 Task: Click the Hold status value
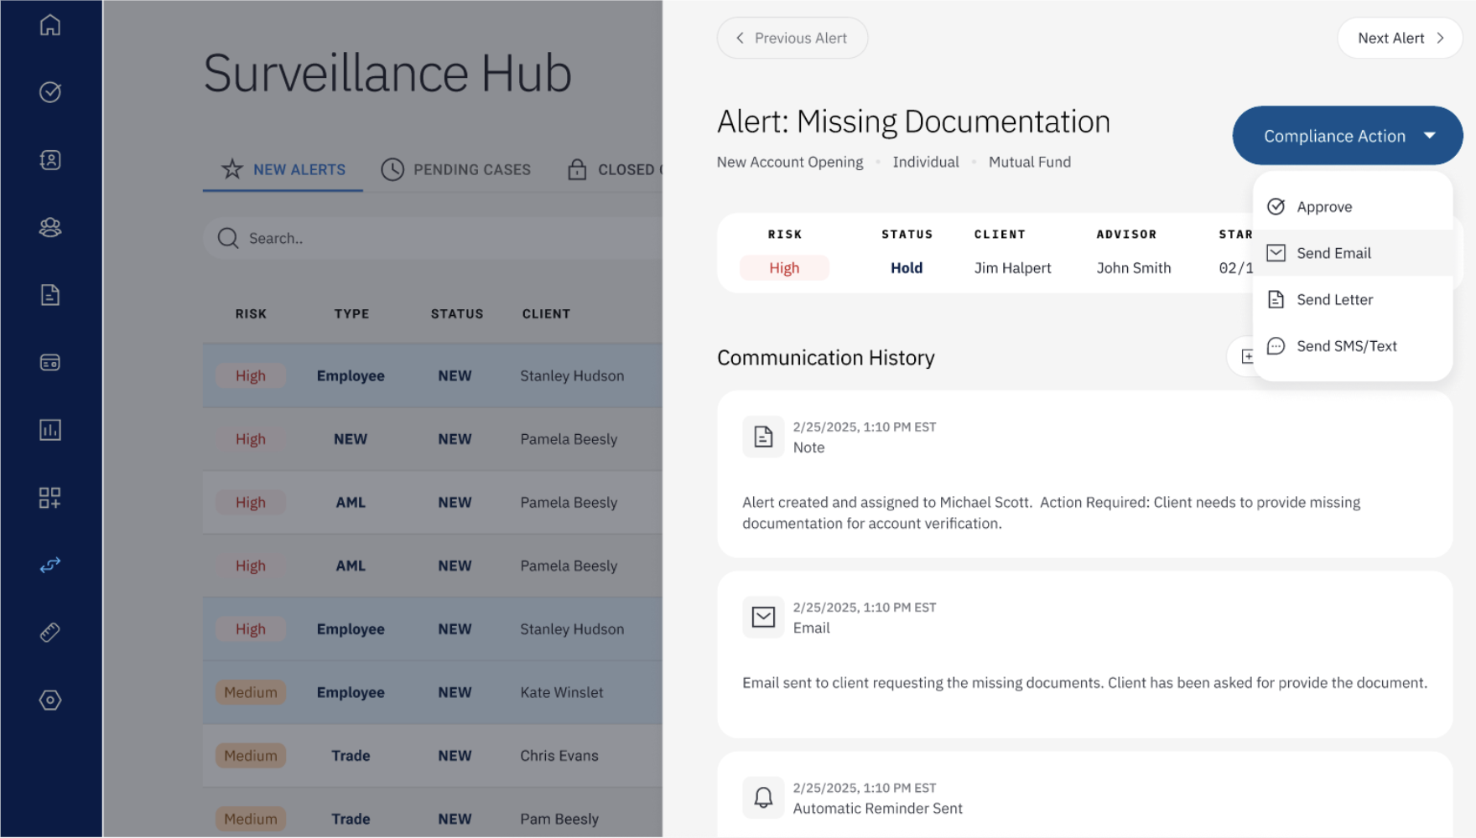pyautogui.click(x=907, y=268)
